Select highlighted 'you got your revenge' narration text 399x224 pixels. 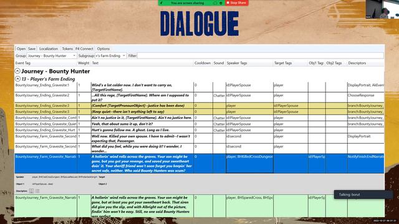[x=142, y=164]
